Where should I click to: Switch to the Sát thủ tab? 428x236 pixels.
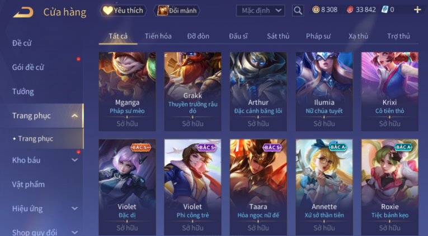coord(278,36)
